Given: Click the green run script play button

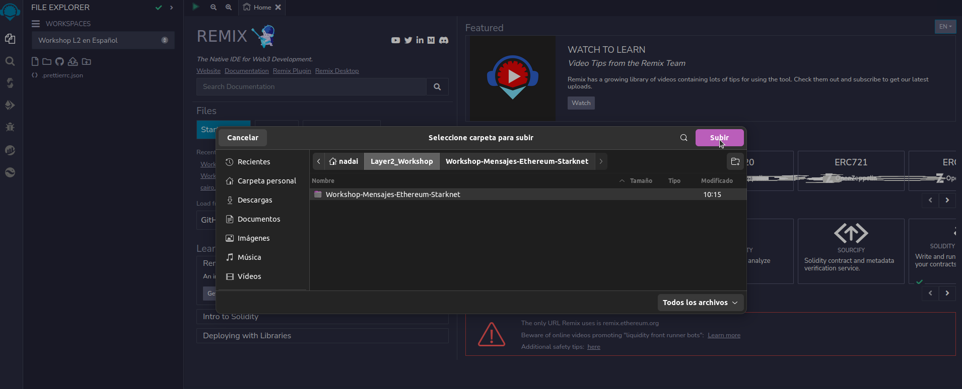Looking at the screenshot, I should click(x=196, y=7).
